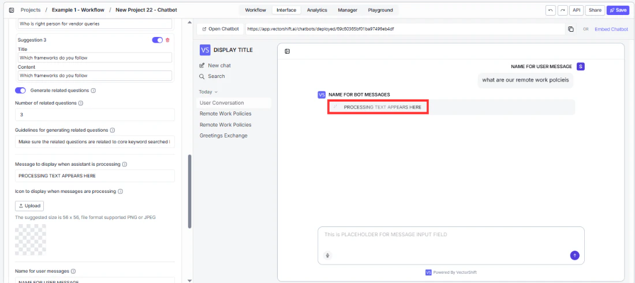Click the Number of related questions field

[x=95, y=115]
